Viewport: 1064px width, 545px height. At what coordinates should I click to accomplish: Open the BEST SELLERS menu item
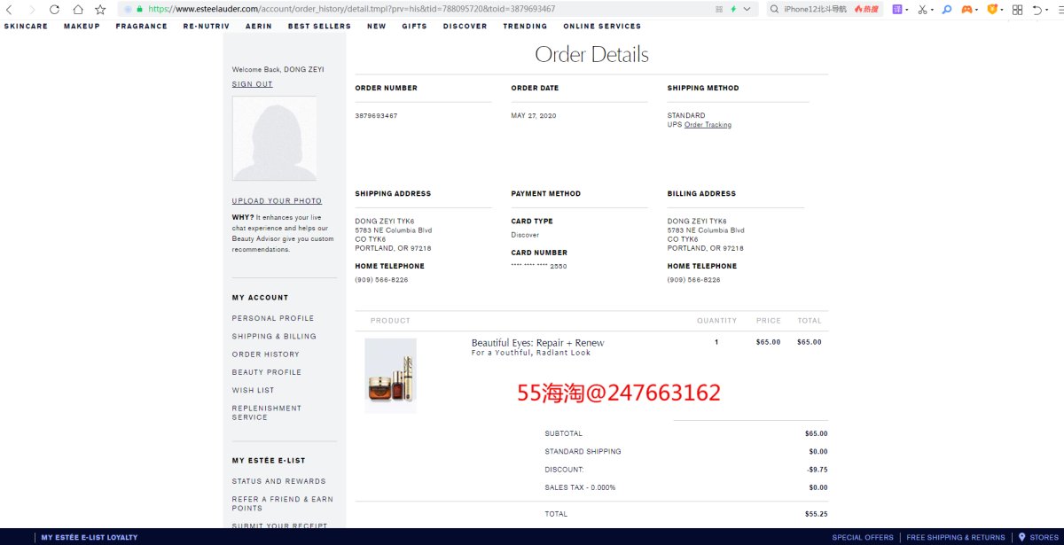(x=319, y=27)
